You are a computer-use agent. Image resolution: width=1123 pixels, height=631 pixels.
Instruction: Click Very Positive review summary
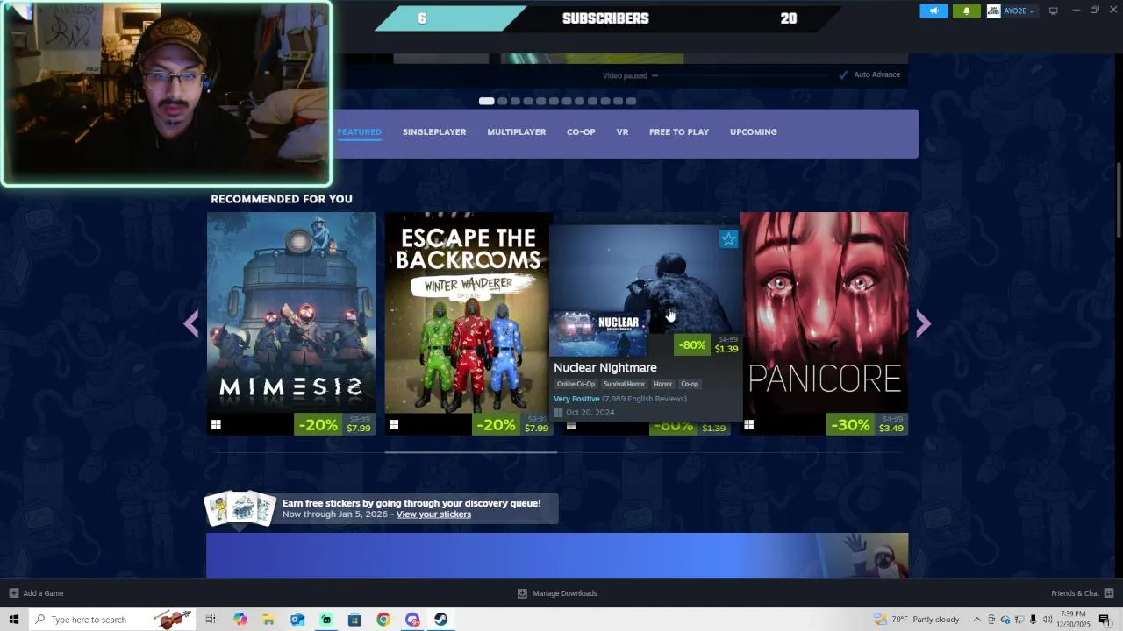click(x=576, y=399)
